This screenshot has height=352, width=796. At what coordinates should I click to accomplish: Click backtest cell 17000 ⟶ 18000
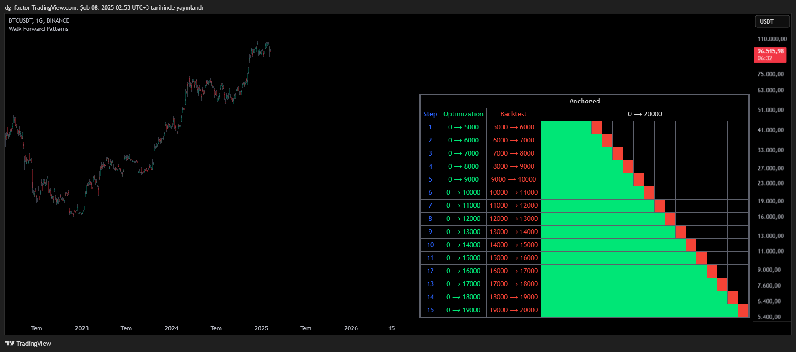[513, 284]
